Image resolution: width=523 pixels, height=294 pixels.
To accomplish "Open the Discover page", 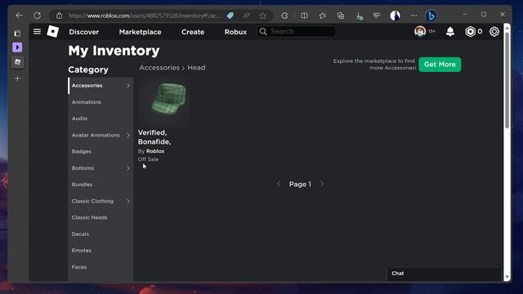I will (83, 32).
